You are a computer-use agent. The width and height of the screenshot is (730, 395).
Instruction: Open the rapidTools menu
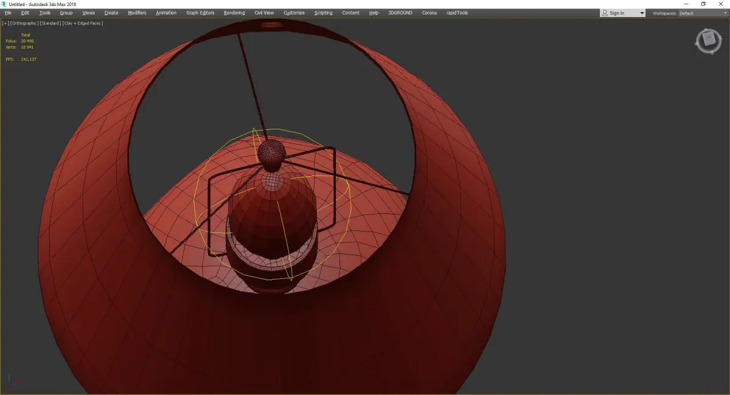pos(456,13)
